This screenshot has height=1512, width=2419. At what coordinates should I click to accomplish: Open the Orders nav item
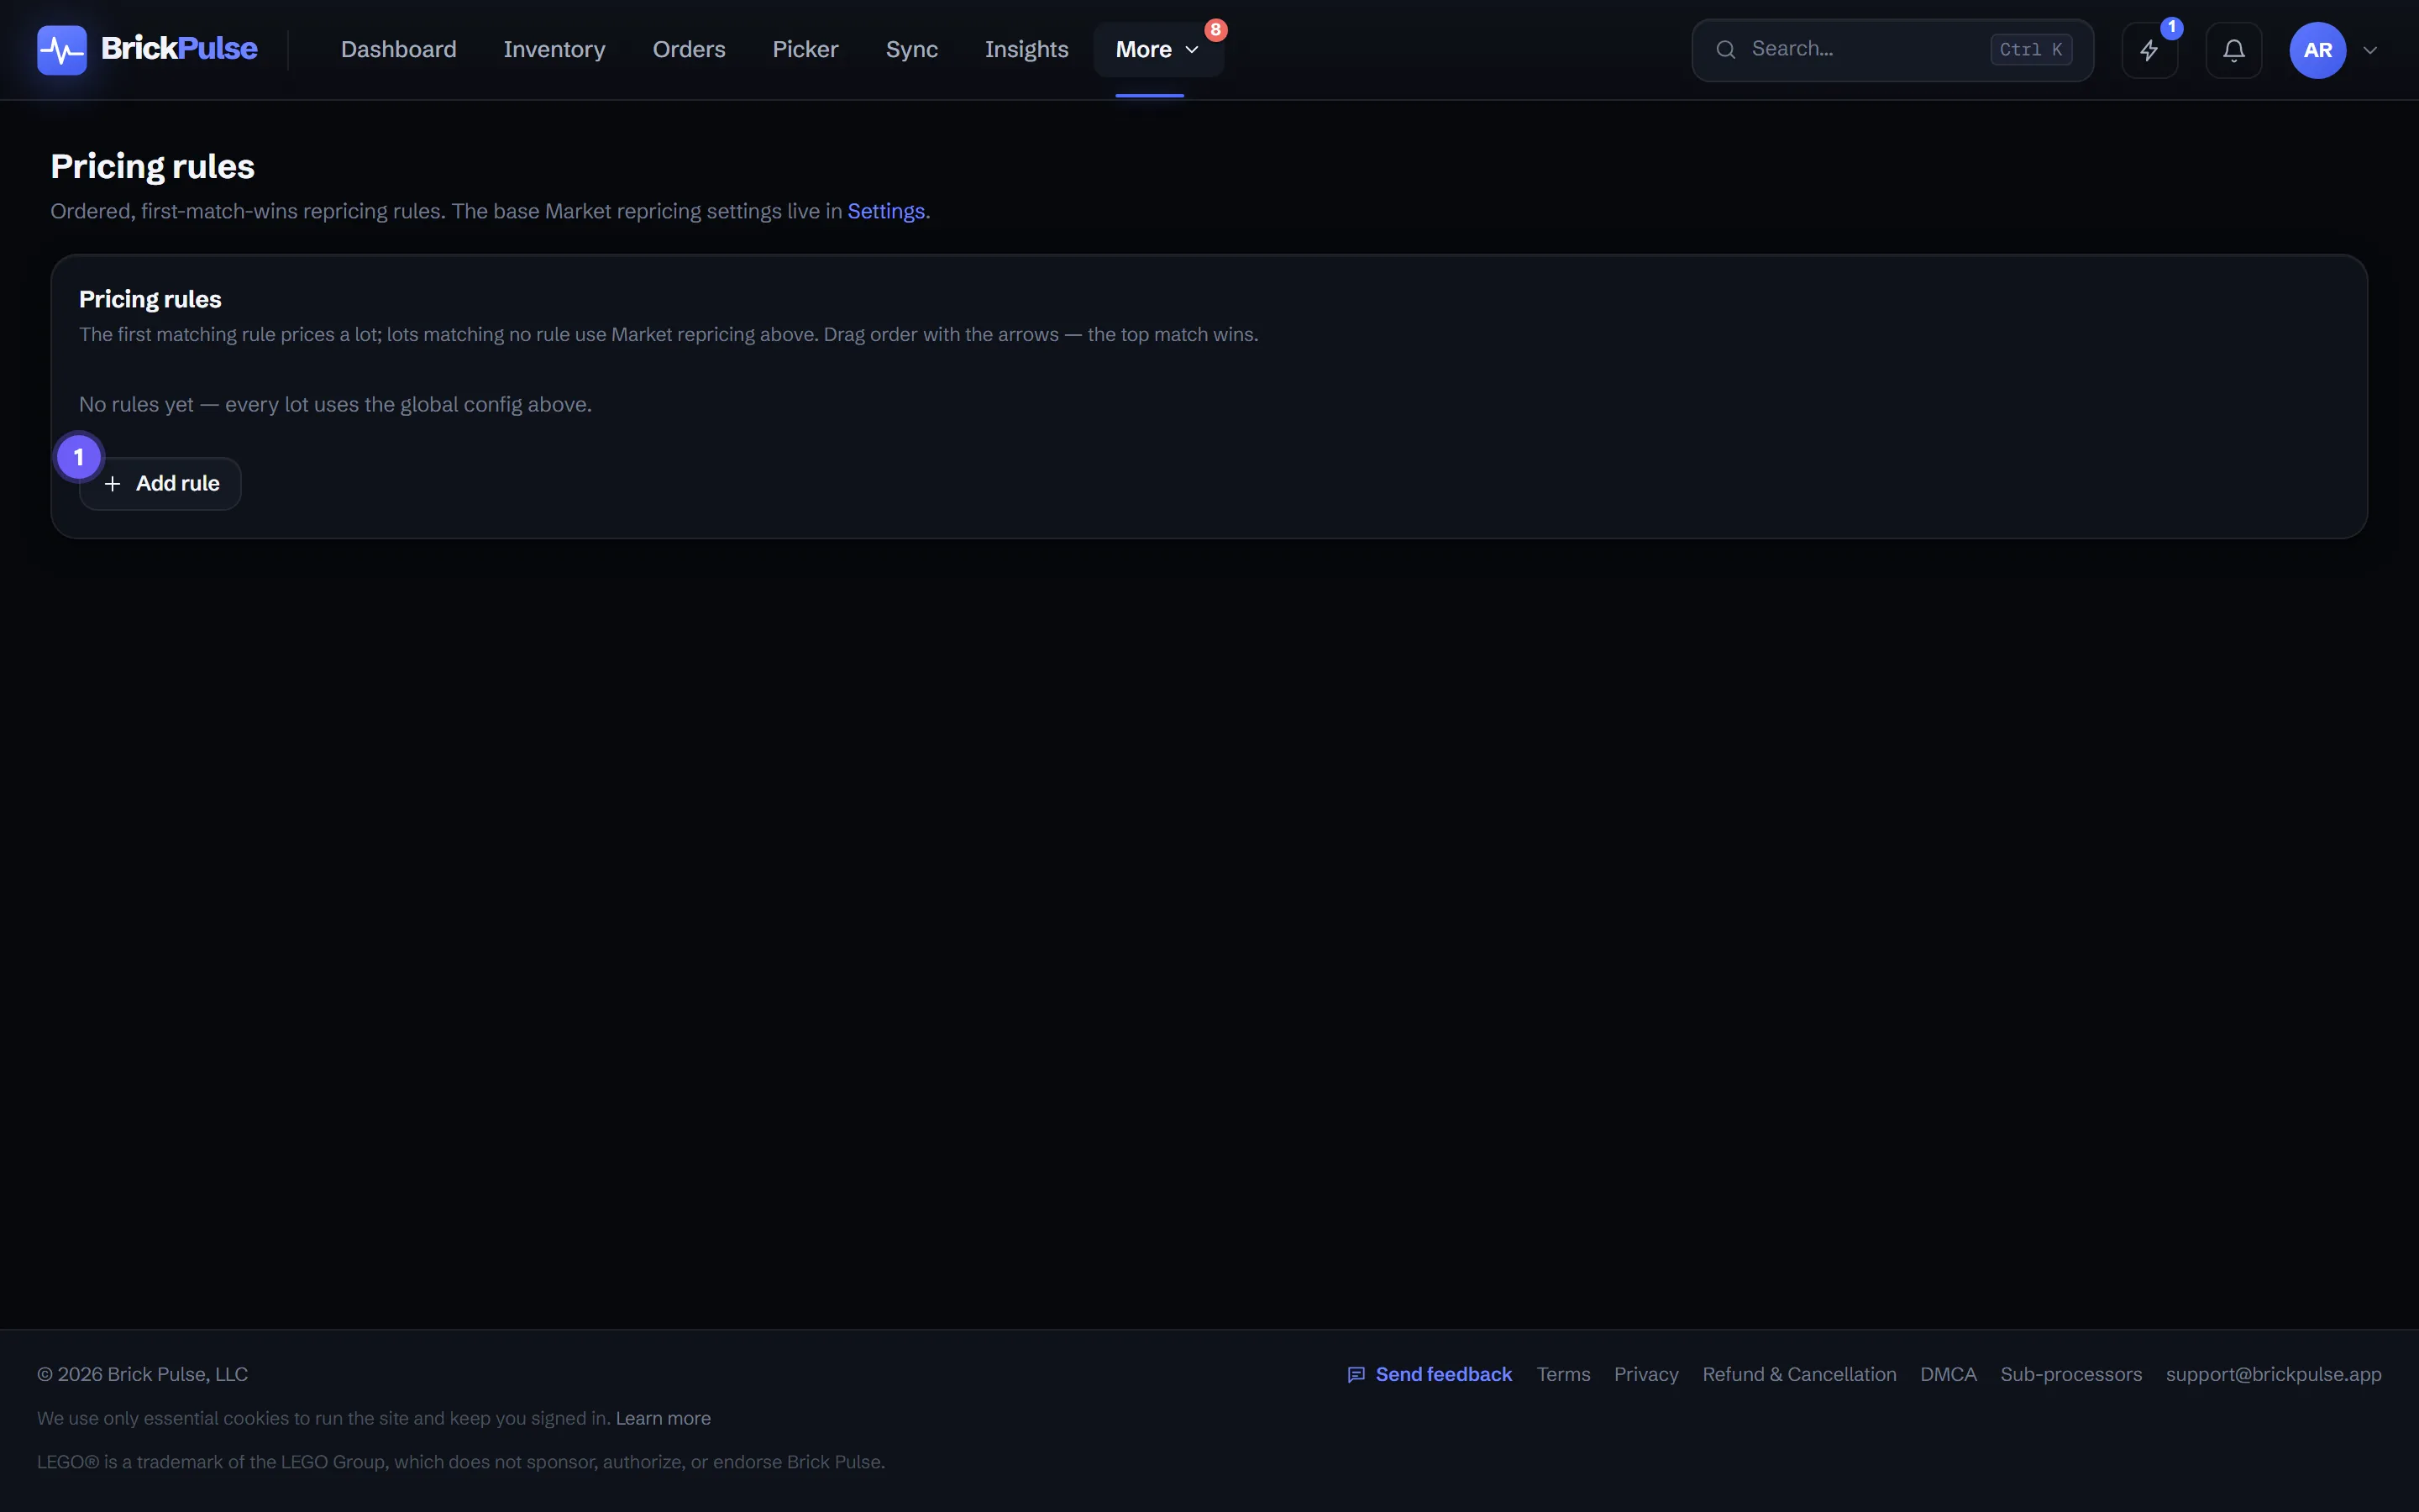click(x=689, y=50)
